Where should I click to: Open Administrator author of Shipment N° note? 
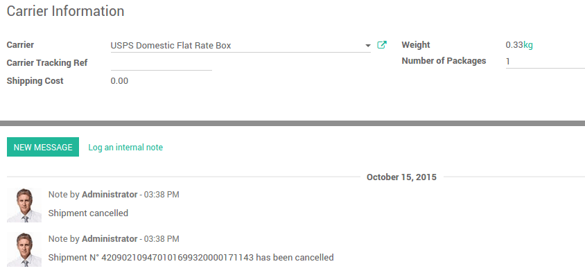[x=110, y=238]
